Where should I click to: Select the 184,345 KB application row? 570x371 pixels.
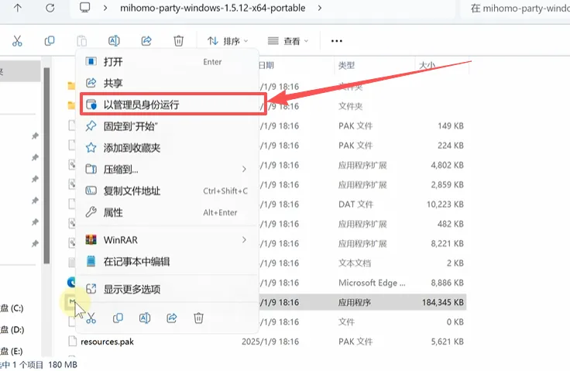point(362,302)
